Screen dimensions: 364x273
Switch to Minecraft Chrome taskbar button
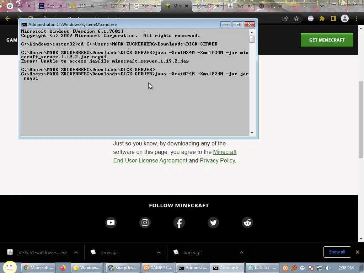tap(38, 268)
